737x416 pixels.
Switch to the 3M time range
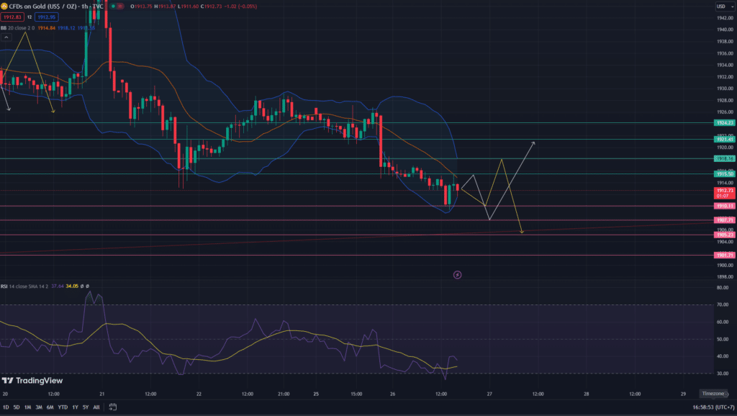coord(39,407)
